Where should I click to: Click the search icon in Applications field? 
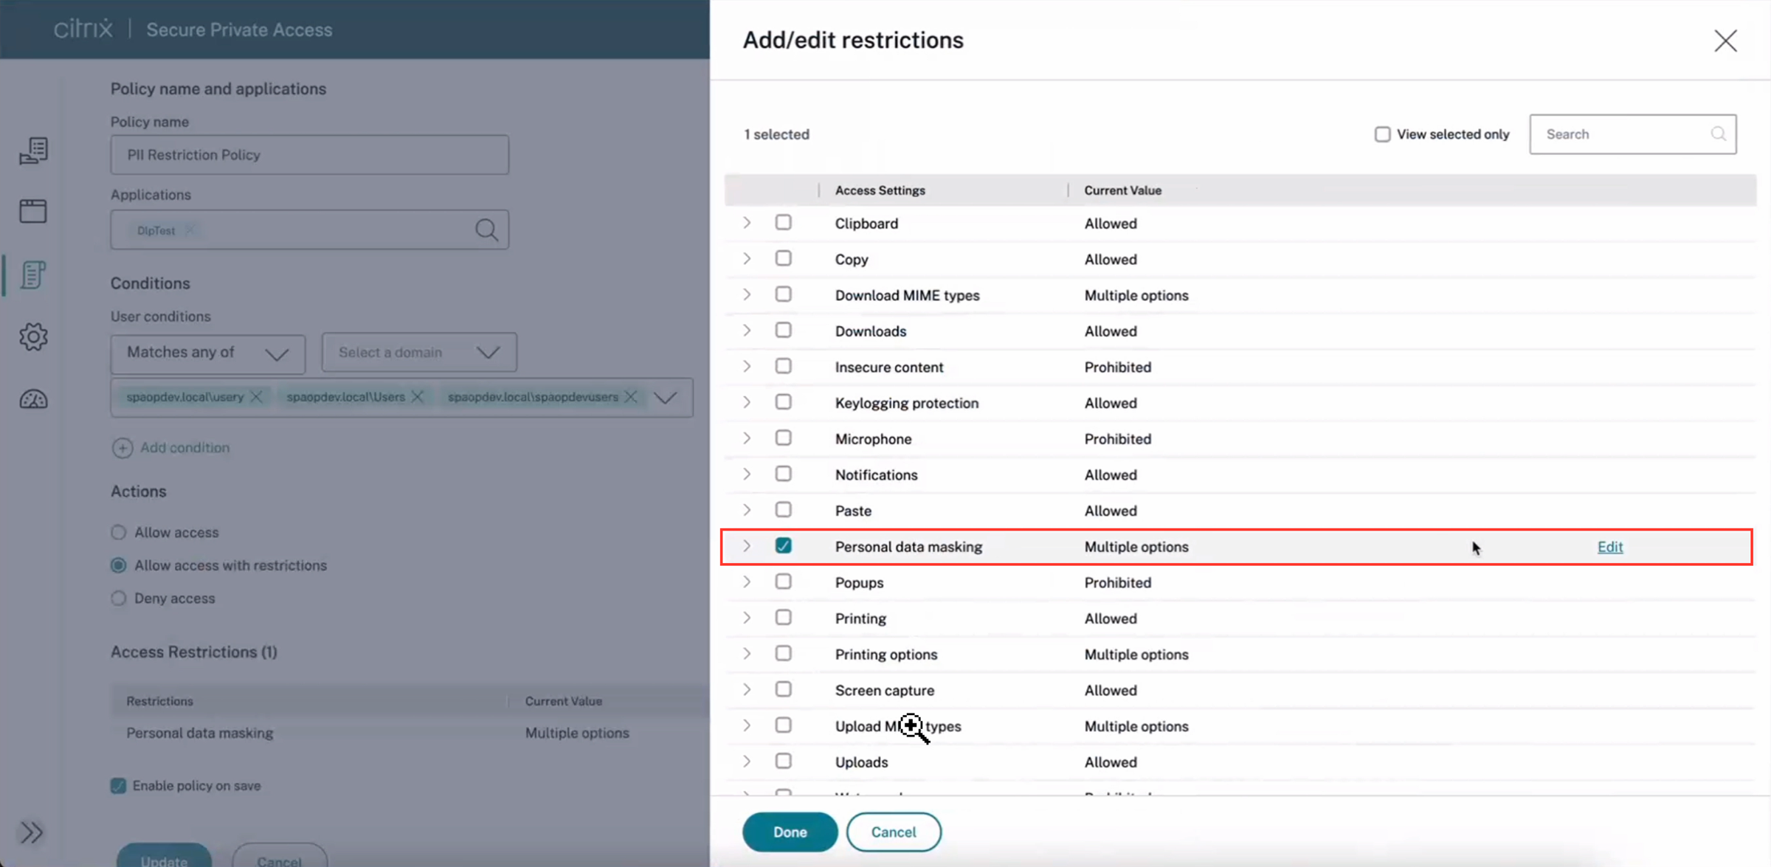487,229
